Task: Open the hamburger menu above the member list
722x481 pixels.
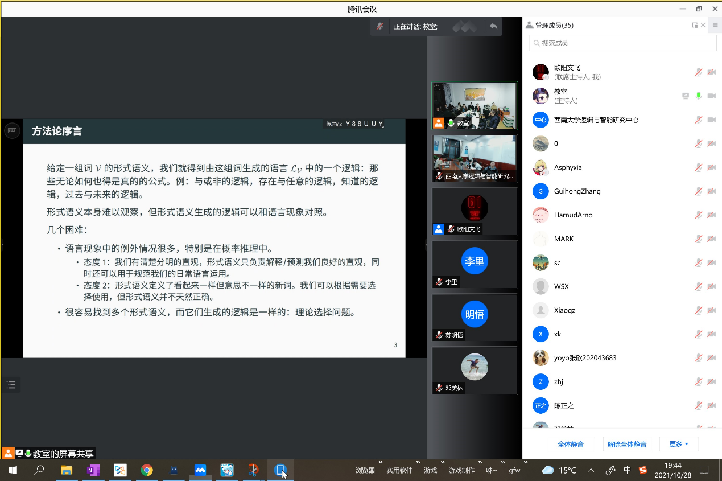Action: [x=715, y=25]
